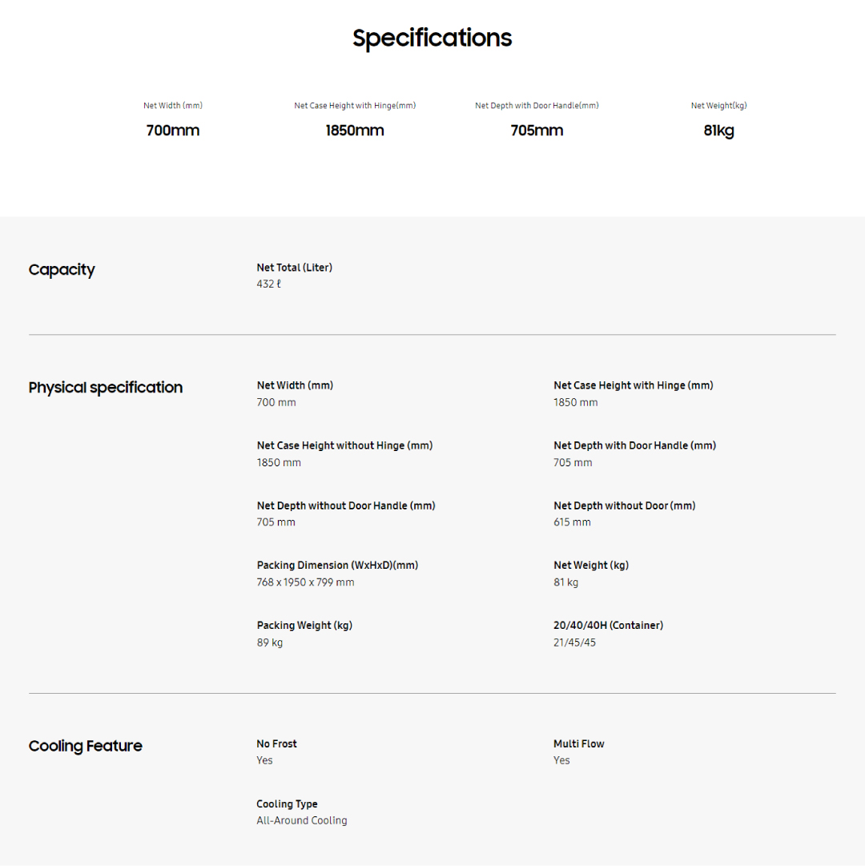This screenshot has width=865, height=866.
Task: Click the Net Case Height without Hinge label
Action: click(x=344, y=445)
